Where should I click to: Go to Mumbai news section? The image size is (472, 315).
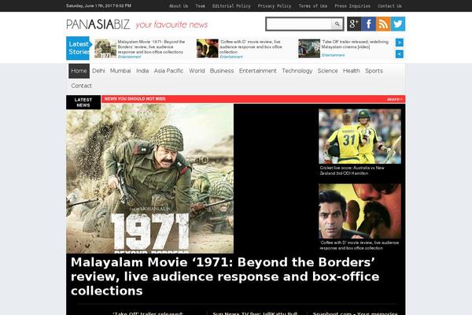tap(120, 71)
